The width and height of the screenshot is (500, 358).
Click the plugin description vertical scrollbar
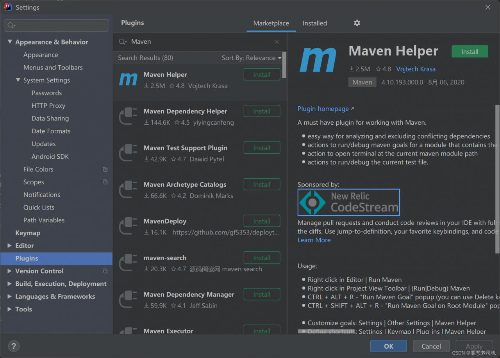[497, 179]
